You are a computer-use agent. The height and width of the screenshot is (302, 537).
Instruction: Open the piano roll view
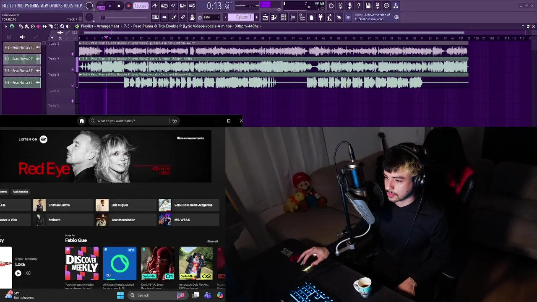click(x=274, y=17)
